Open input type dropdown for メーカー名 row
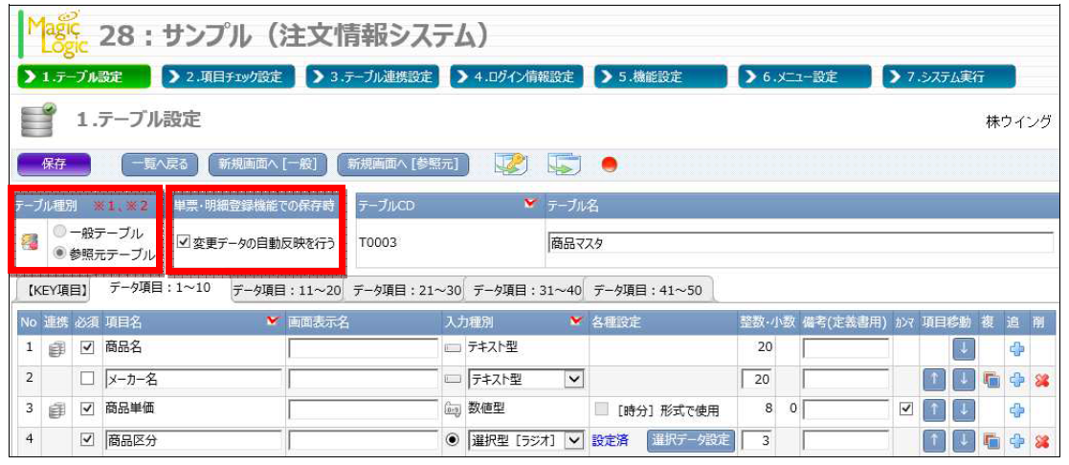The height and width of the screenshot is (465, 1069). (574, 380)
